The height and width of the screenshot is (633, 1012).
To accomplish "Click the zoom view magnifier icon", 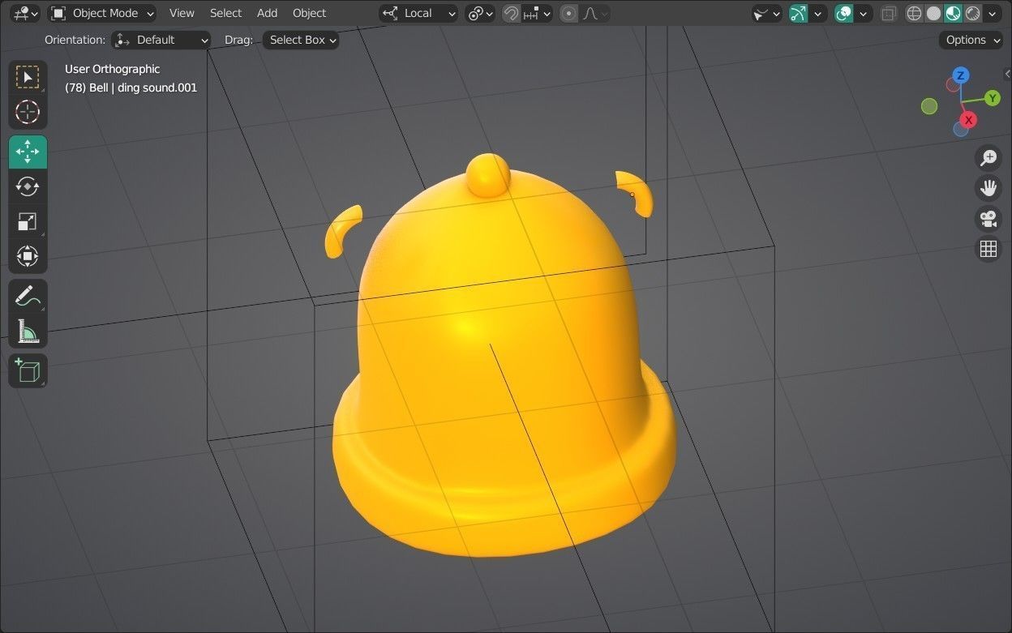I will (x=988, y=158).
